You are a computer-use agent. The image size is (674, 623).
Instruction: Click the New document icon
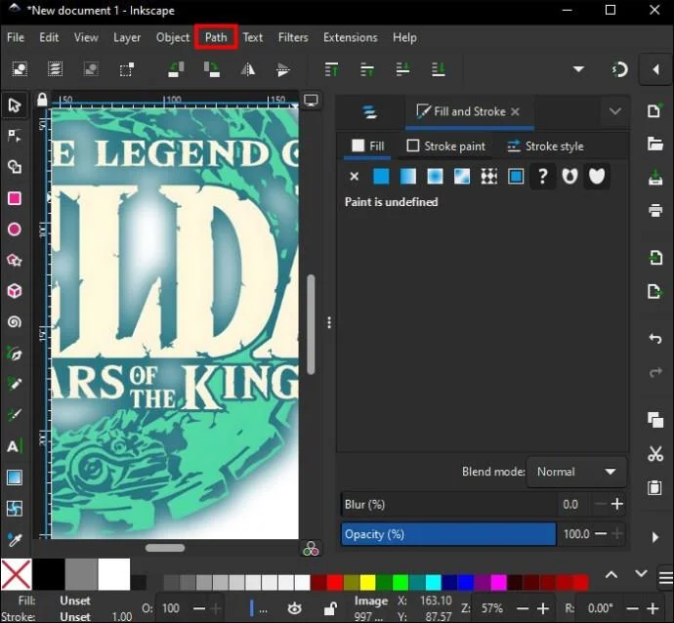click(x=654, y=110)
